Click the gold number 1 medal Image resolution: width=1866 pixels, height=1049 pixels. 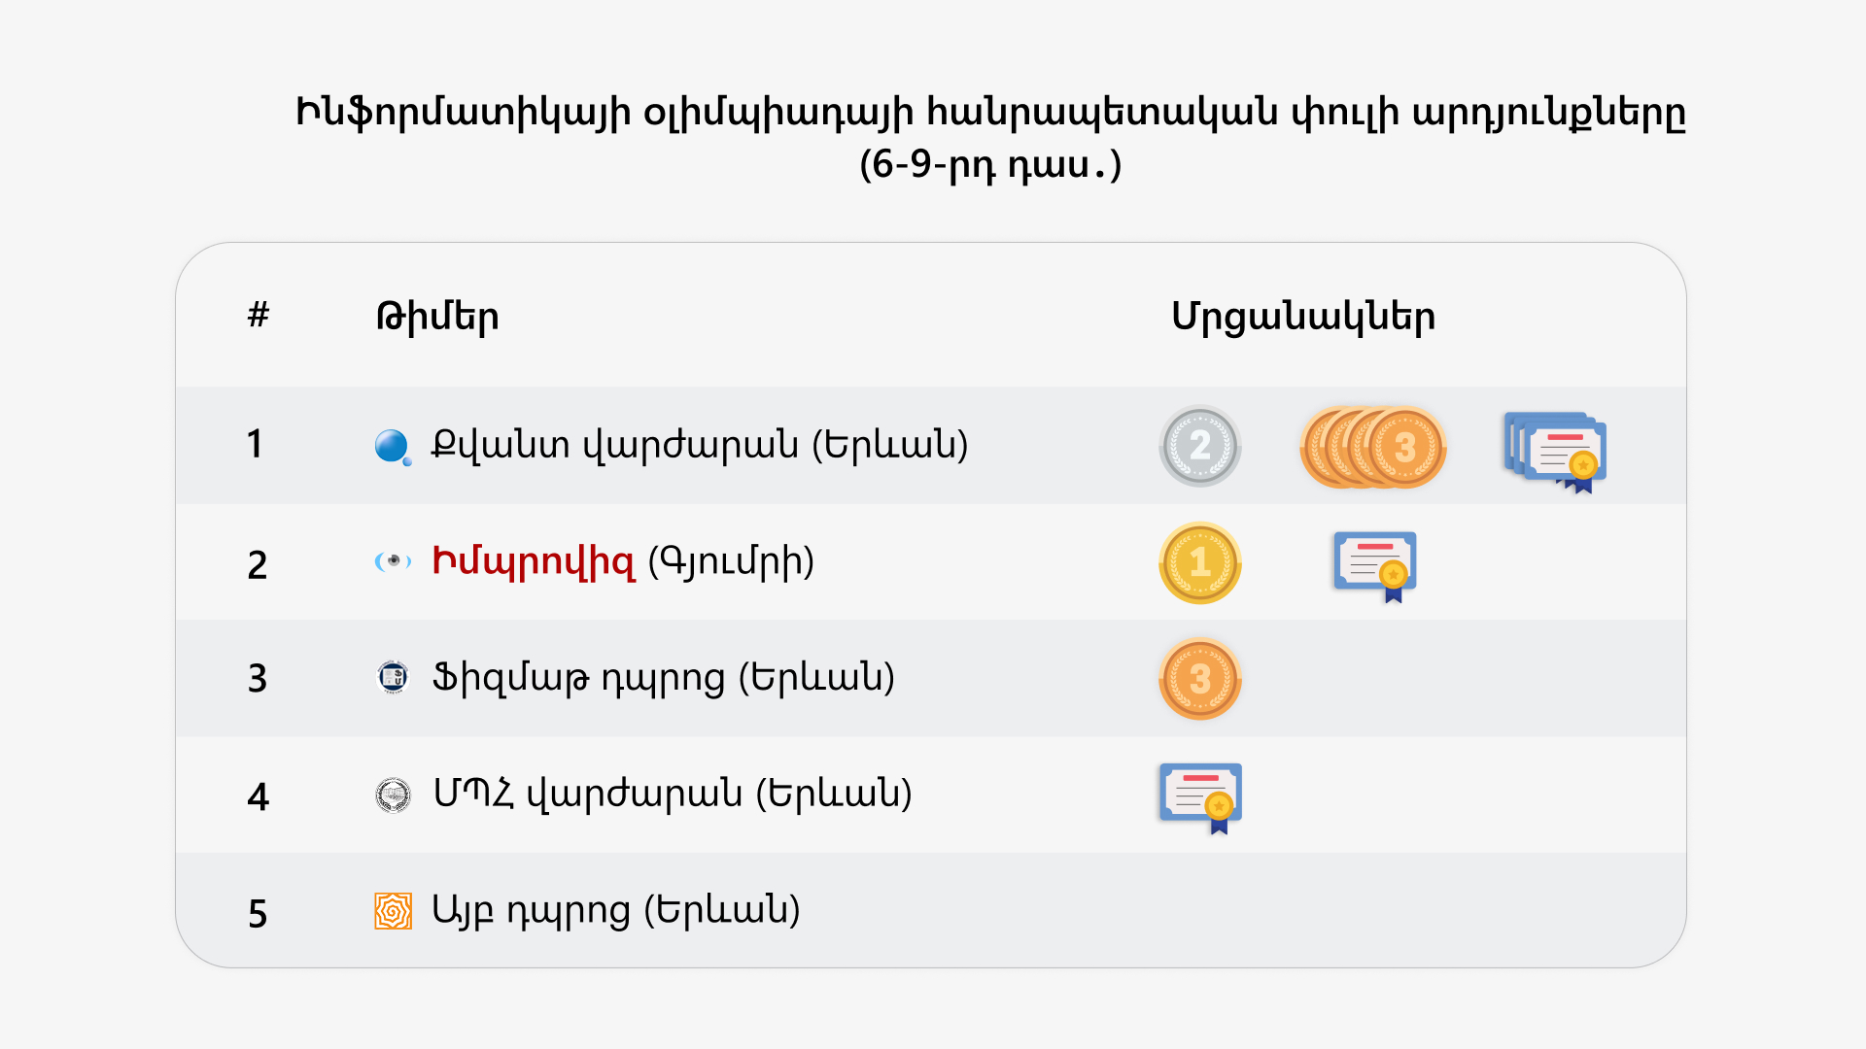(x=1200, y=562)
